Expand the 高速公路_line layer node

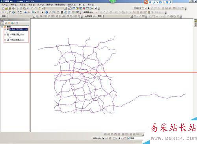pyautogui.click(x=5, y=35)
